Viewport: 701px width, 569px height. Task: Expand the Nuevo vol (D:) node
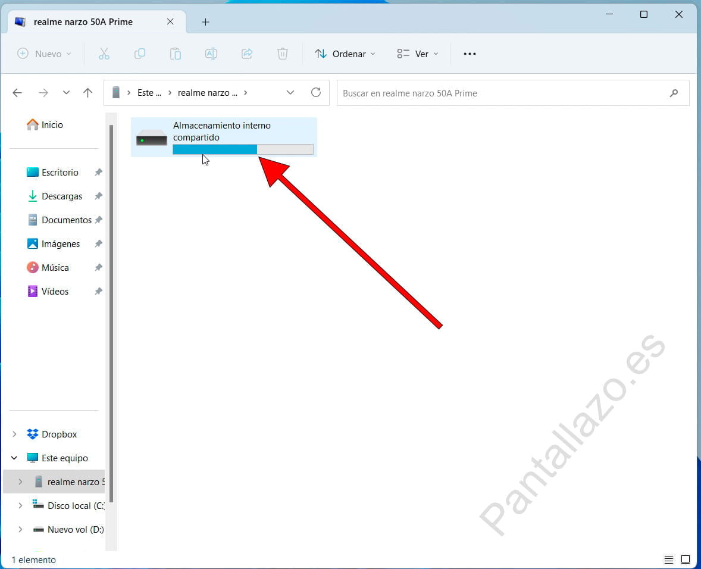click(20, 529)
